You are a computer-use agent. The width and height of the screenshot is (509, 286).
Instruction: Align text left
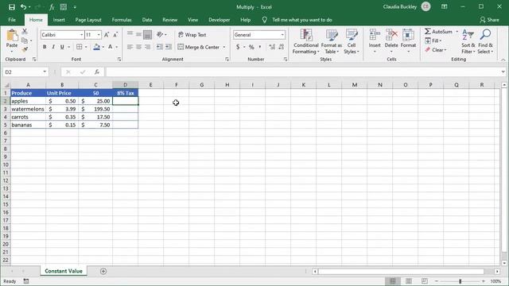click(x=130, y=47)
